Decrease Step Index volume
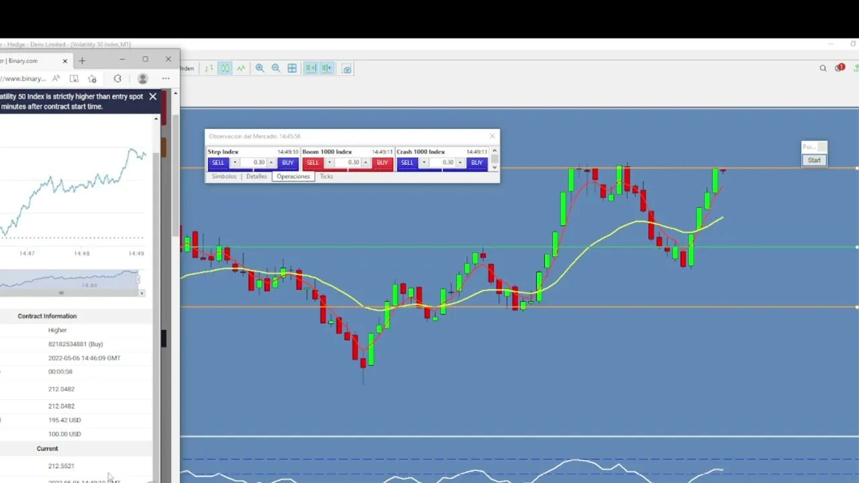859x483 pixels. pyautogui.click(x=235, y=162)
